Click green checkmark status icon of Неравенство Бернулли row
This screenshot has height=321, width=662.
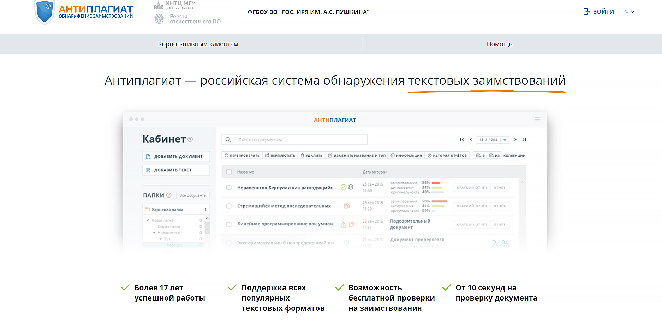[343, 187]
